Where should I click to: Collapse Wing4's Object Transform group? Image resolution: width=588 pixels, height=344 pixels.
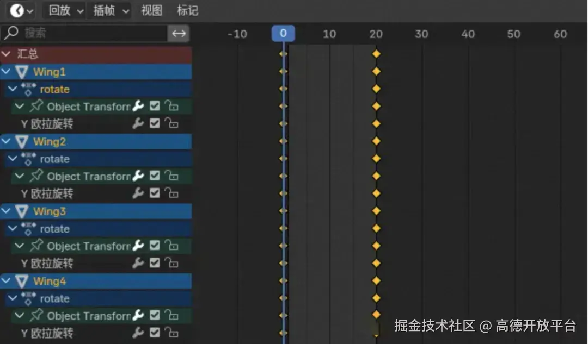[x=19, y=316]
